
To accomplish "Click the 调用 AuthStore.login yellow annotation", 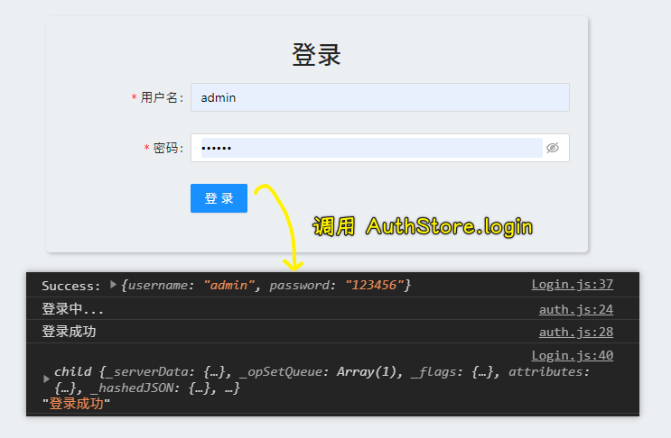I will click(x=422, y=226).
